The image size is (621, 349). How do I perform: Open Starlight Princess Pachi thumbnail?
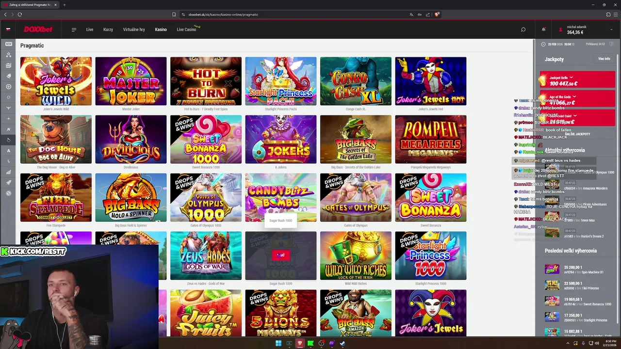(x=281, y=81)
